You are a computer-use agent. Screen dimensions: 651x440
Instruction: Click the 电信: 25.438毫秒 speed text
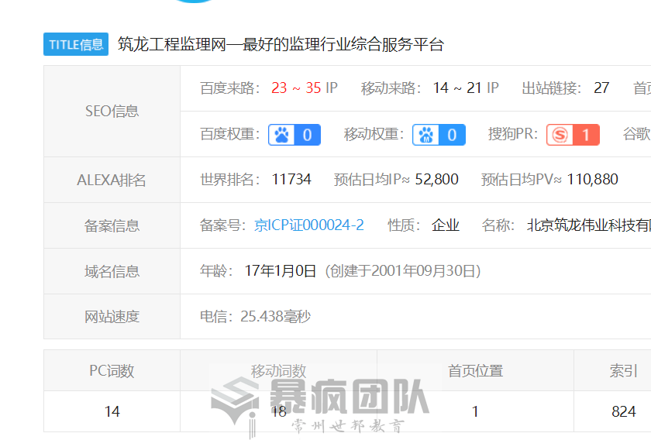255,316
